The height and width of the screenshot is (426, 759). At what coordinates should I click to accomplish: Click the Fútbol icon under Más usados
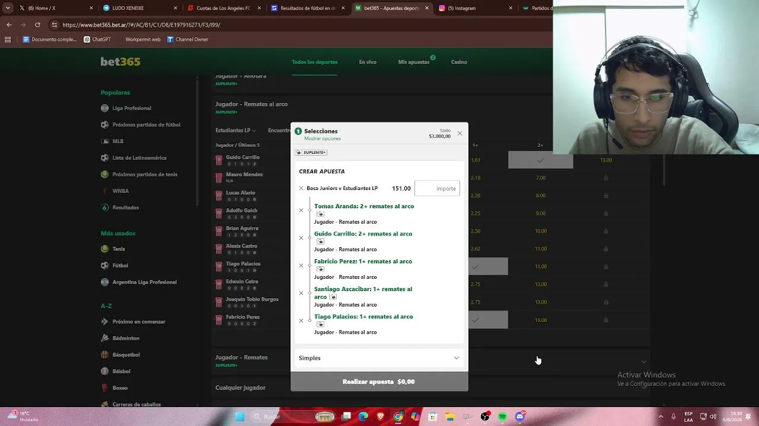pyautogui.click(x=105, y=266)
